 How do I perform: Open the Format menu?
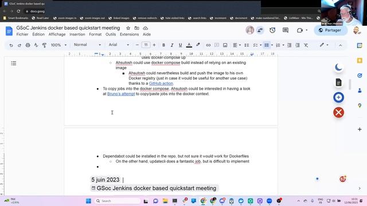pos(95,34)
